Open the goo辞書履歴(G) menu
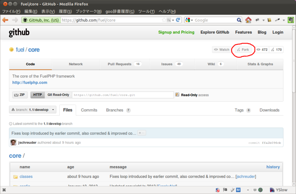The image size is (296, 194). (120, 11)
